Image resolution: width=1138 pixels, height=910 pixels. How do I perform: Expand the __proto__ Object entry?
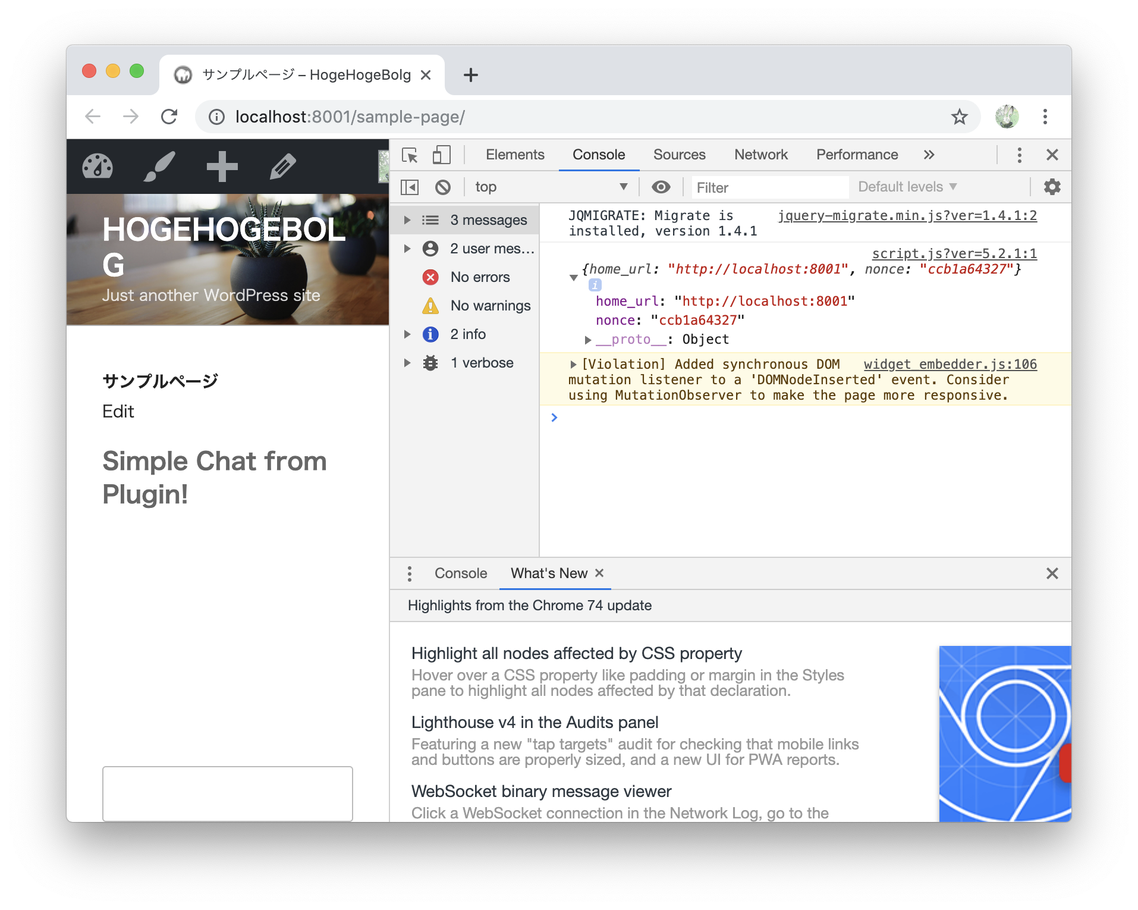(589, 339)
